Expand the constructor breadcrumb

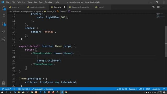[x=75, y=11]
